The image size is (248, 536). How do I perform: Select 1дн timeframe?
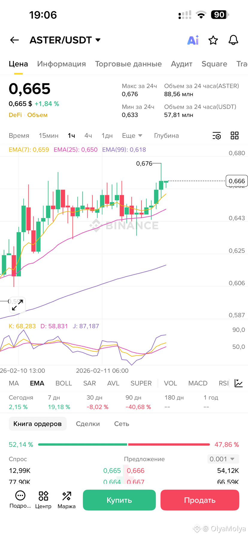(107, 135)
